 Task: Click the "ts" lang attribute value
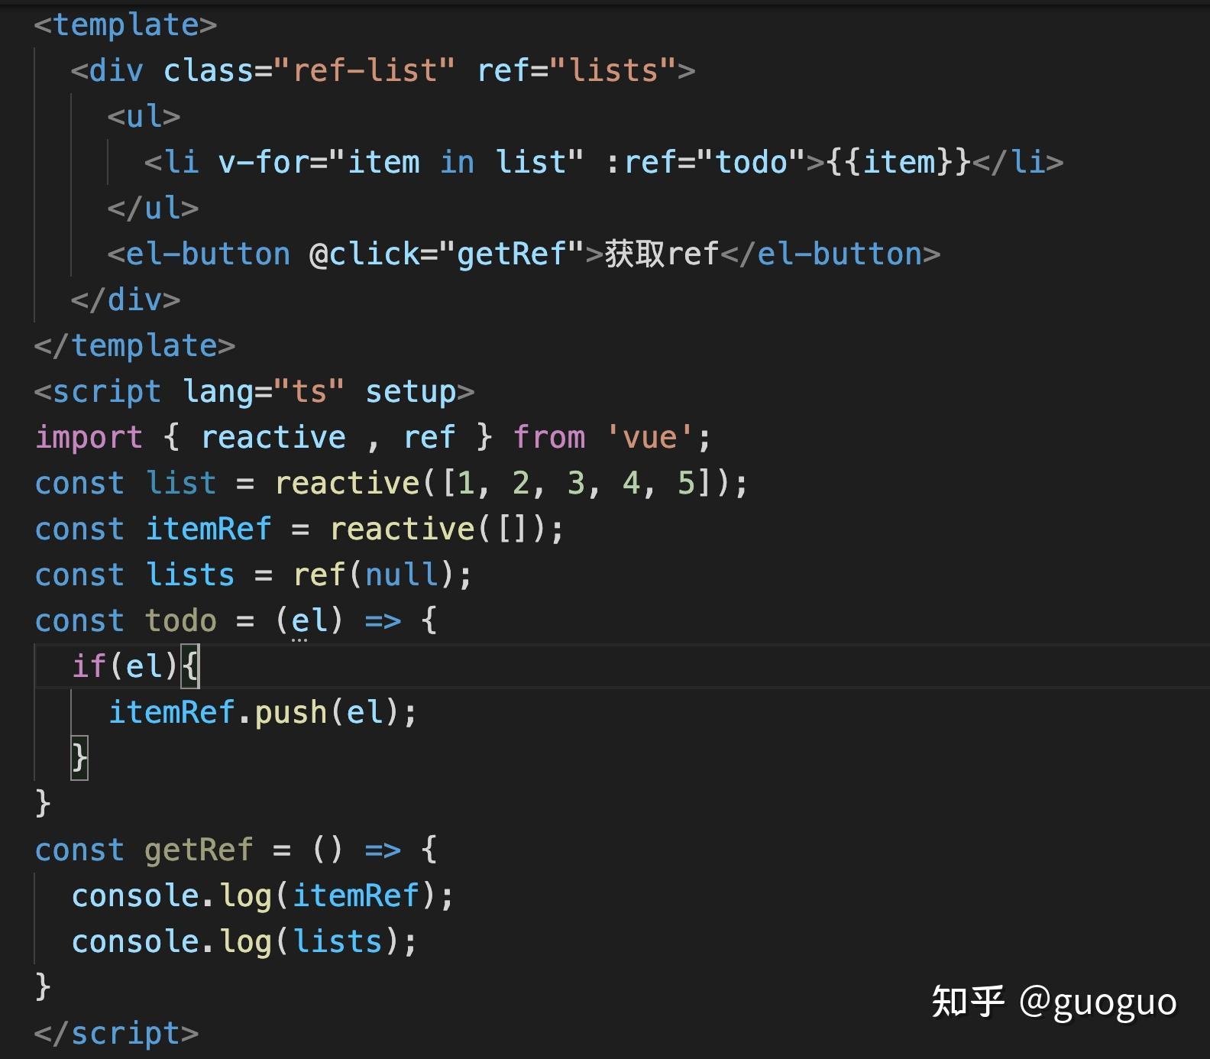tap(309, 392)
